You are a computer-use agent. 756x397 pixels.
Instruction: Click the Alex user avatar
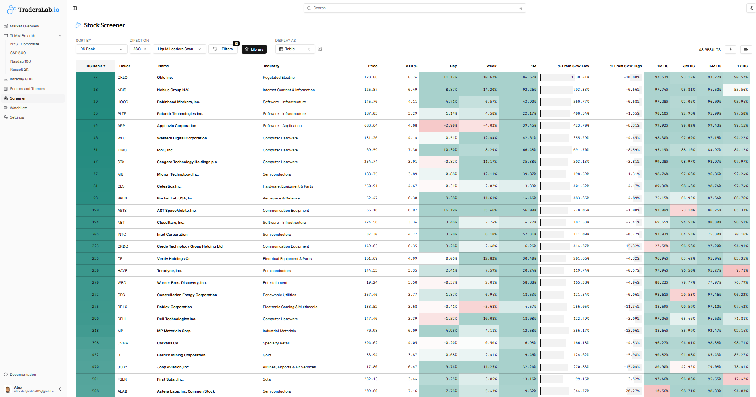click(8, 389)
